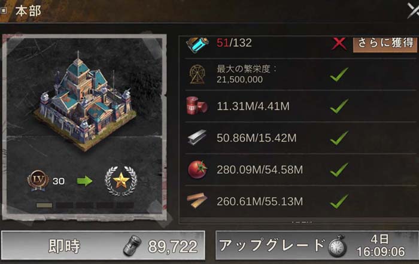Click the green level-up arrow
This screenshot has width=419, height=264.
pos(84,181)
